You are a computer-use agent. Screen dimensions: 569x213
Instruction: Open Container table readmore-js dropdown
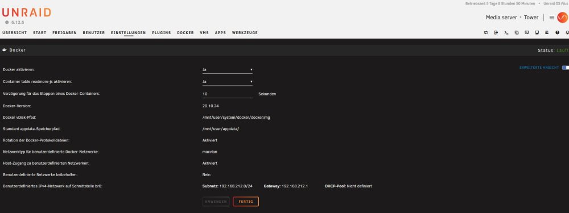coord(228,81)
